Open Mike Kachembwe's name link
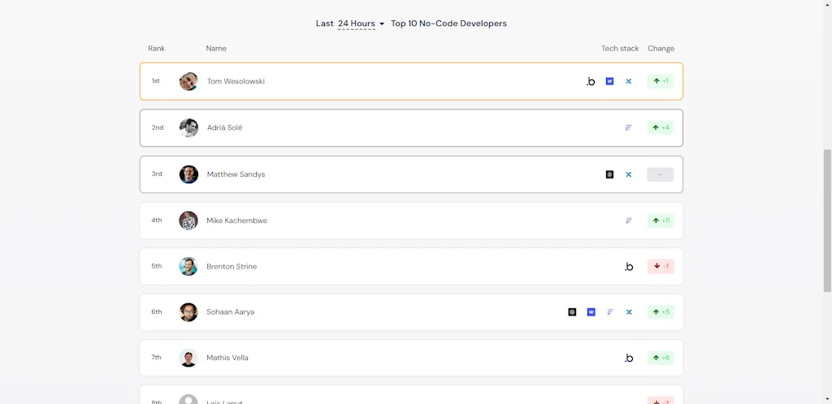This screenshot has height=404, width=832. coord(236,221)
